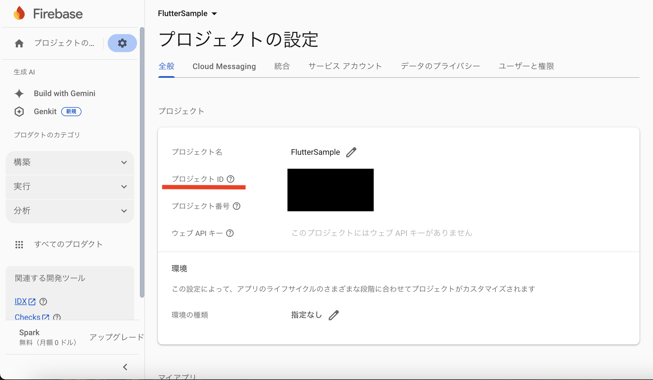Switch to the Cloud Messaging tab
The height and width of the screenshot is (380, 653).
(x=224, y=66)
